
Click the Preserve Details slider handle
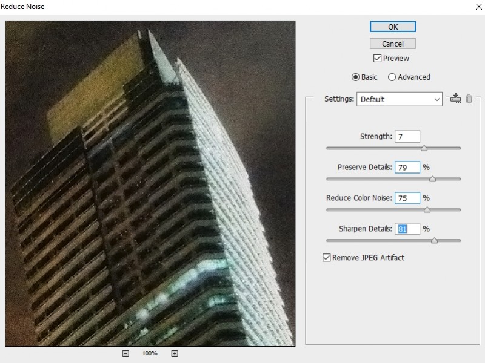point(434,179)
